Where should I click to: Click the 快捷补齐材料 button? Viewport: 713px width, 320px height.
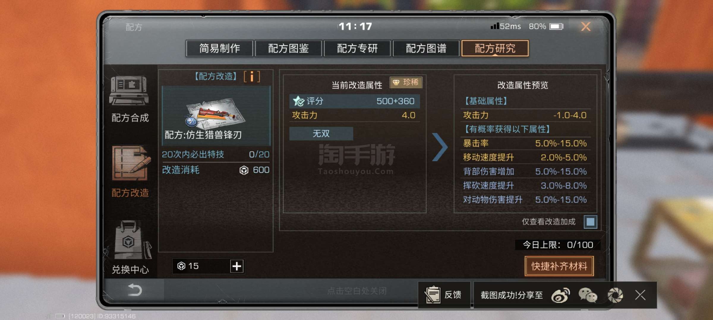(x=559, y=266)
